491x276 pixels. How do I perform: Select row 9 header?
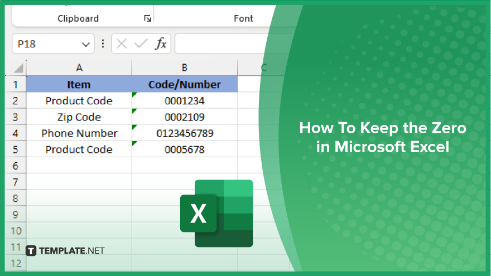16,215
